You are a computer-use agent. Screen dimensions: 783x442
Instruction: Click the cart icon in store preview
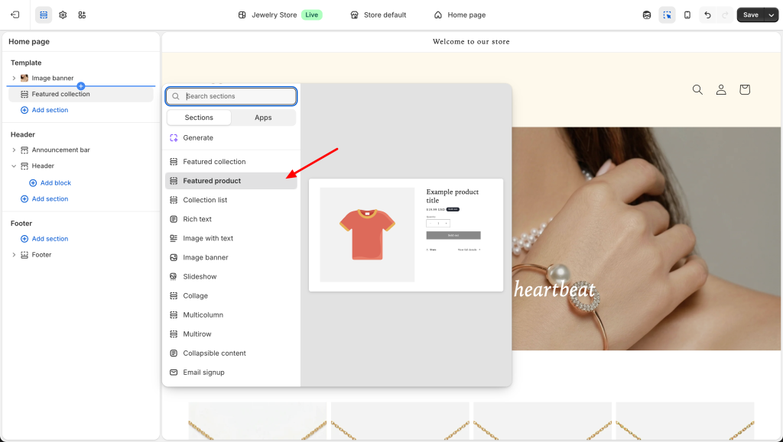pos(744,89)
